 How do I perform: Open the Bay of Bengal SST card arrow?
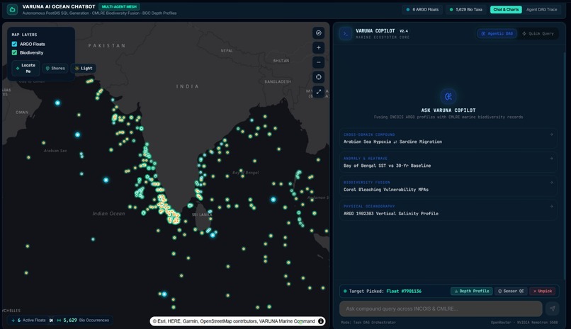(x=551, y=158)
